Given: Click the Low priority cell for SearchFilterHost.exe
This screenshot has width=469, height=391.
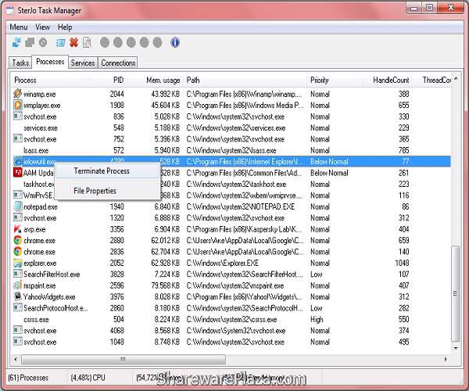Looking at the screenshot, I should coord(316,274).
